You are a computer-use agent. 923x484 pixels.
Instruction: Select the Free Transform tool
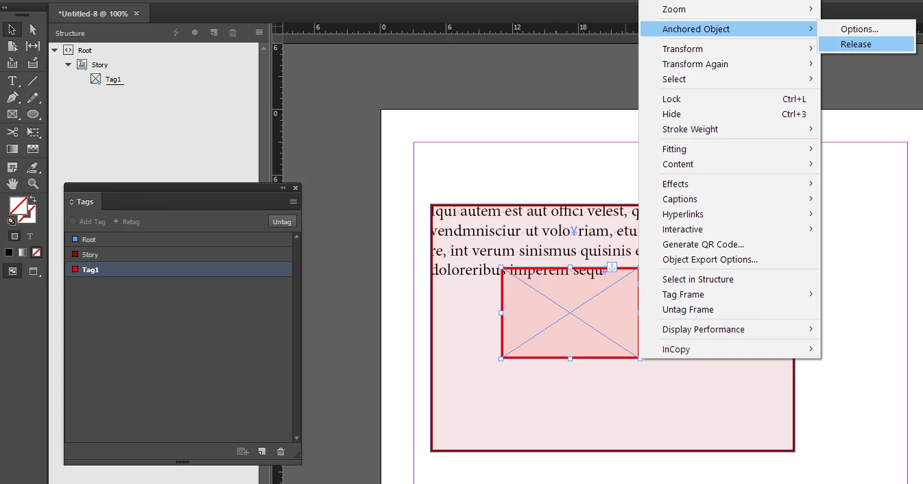33,132
